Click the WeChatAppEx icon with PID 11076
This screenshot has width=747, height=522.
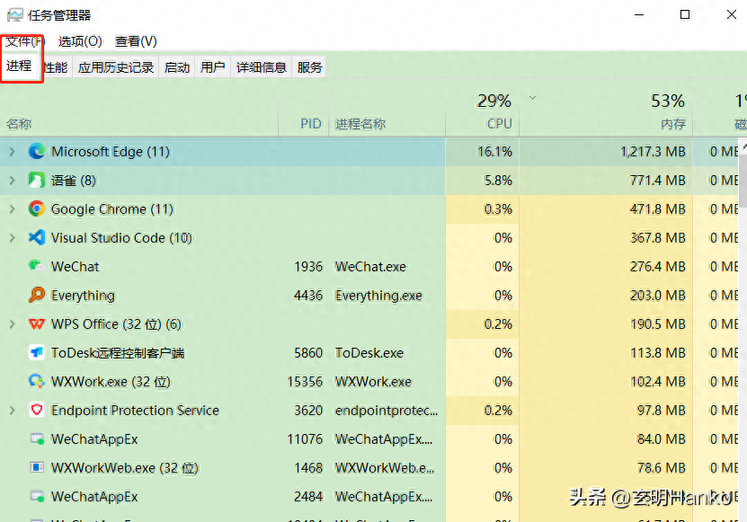(37, 439)
